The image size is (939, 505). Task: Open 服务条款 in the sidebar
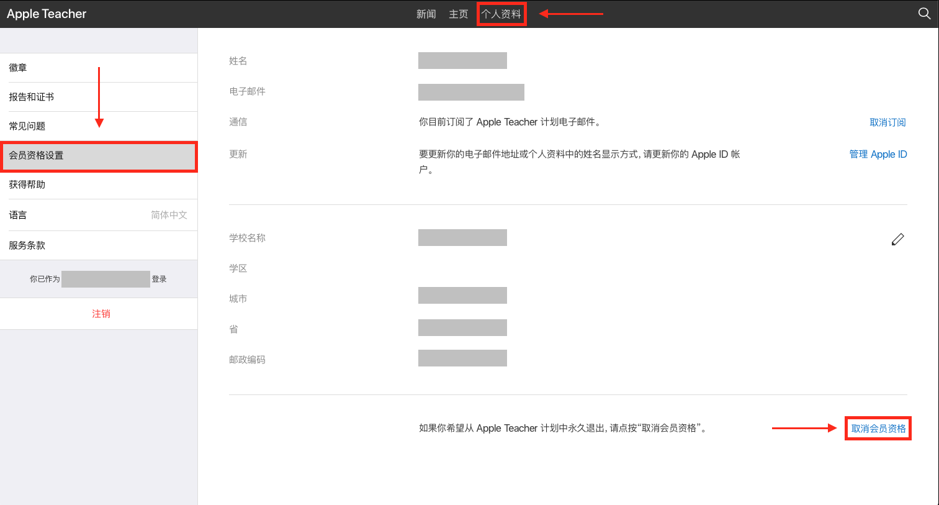coord(99,245)
